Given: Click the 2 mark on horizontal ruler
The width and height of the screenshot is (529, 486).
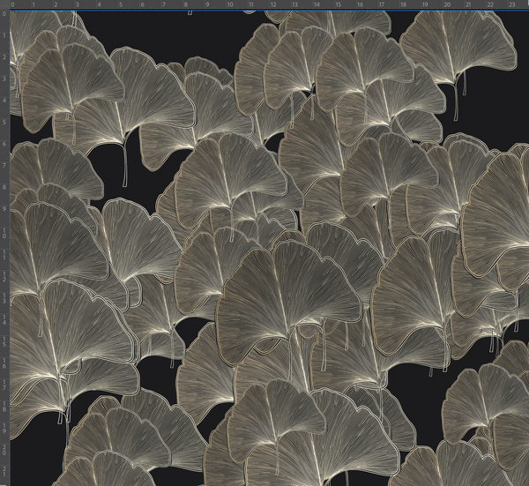Looking at the screenshot, I should click(54, 4).
